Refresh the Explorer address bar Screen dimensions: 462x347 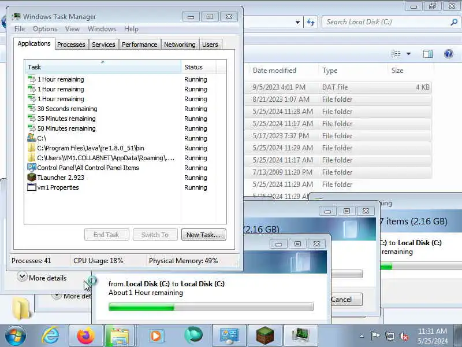(x=311, y=22)
